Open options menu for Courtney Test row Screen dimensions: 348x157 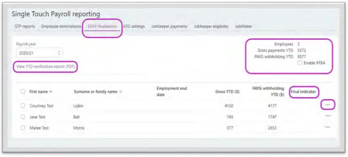pyautogui.click(x=327, y=105)
